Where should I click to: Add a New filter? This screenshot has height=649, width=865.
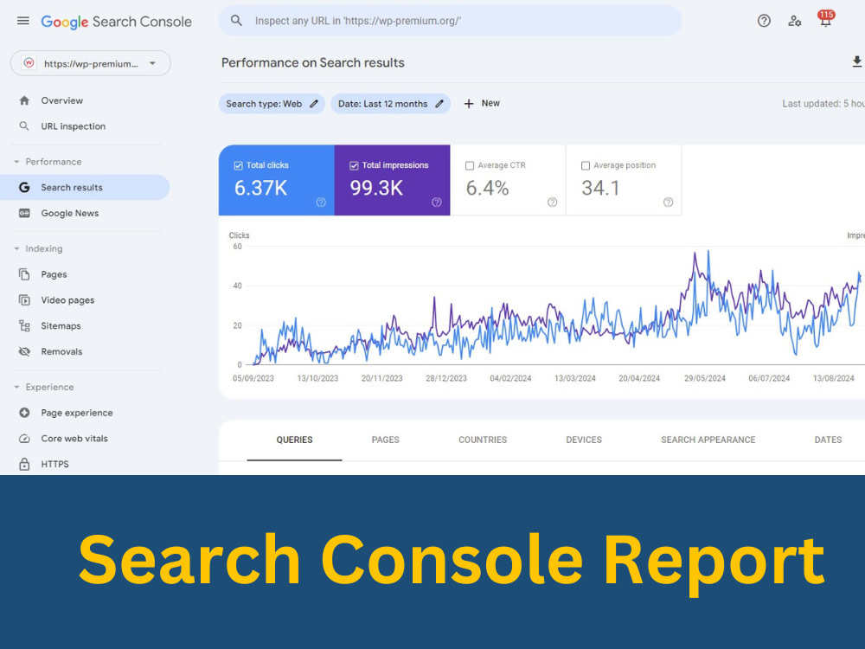point(482,104)
